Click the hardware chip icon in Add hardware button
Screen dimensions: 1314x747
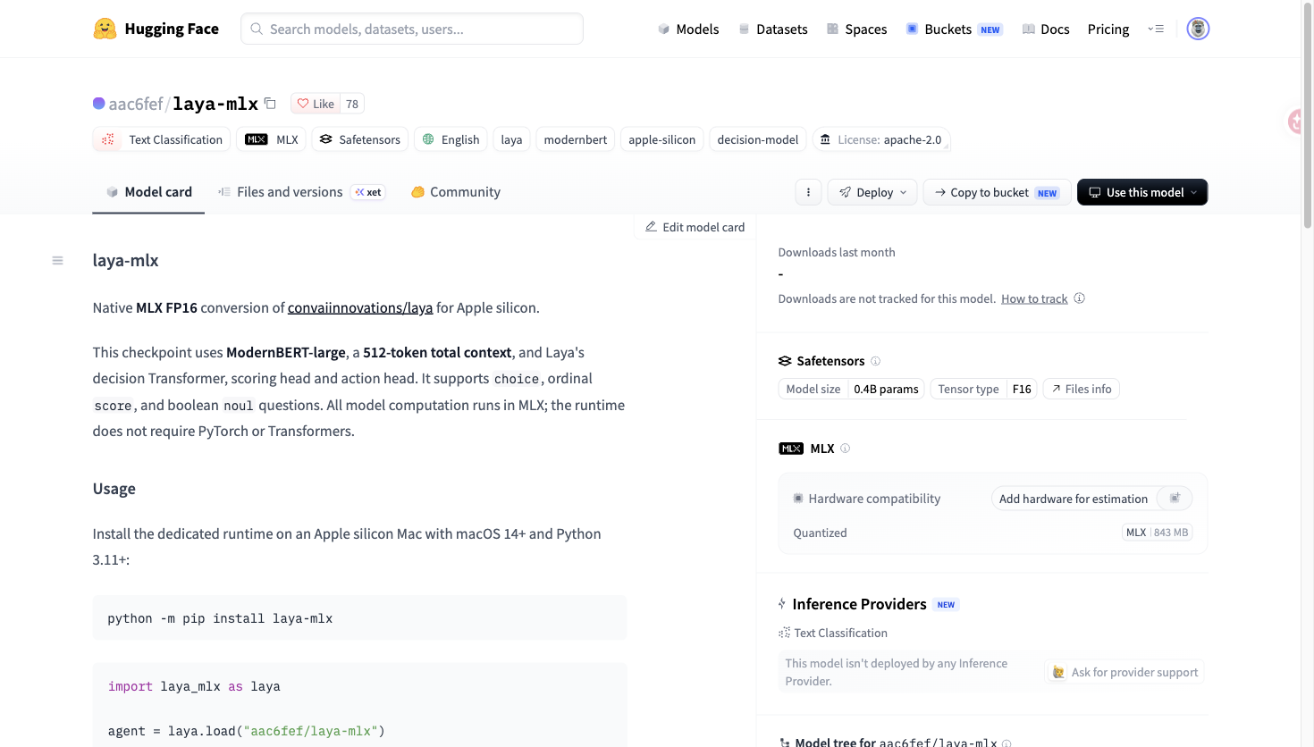click(x=1175, y=499)
